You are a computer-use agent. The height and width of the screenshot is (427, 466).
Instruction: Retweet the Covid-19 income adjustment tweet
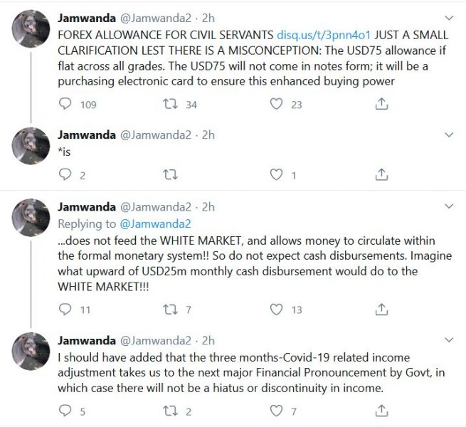click(x=171, y=411)
